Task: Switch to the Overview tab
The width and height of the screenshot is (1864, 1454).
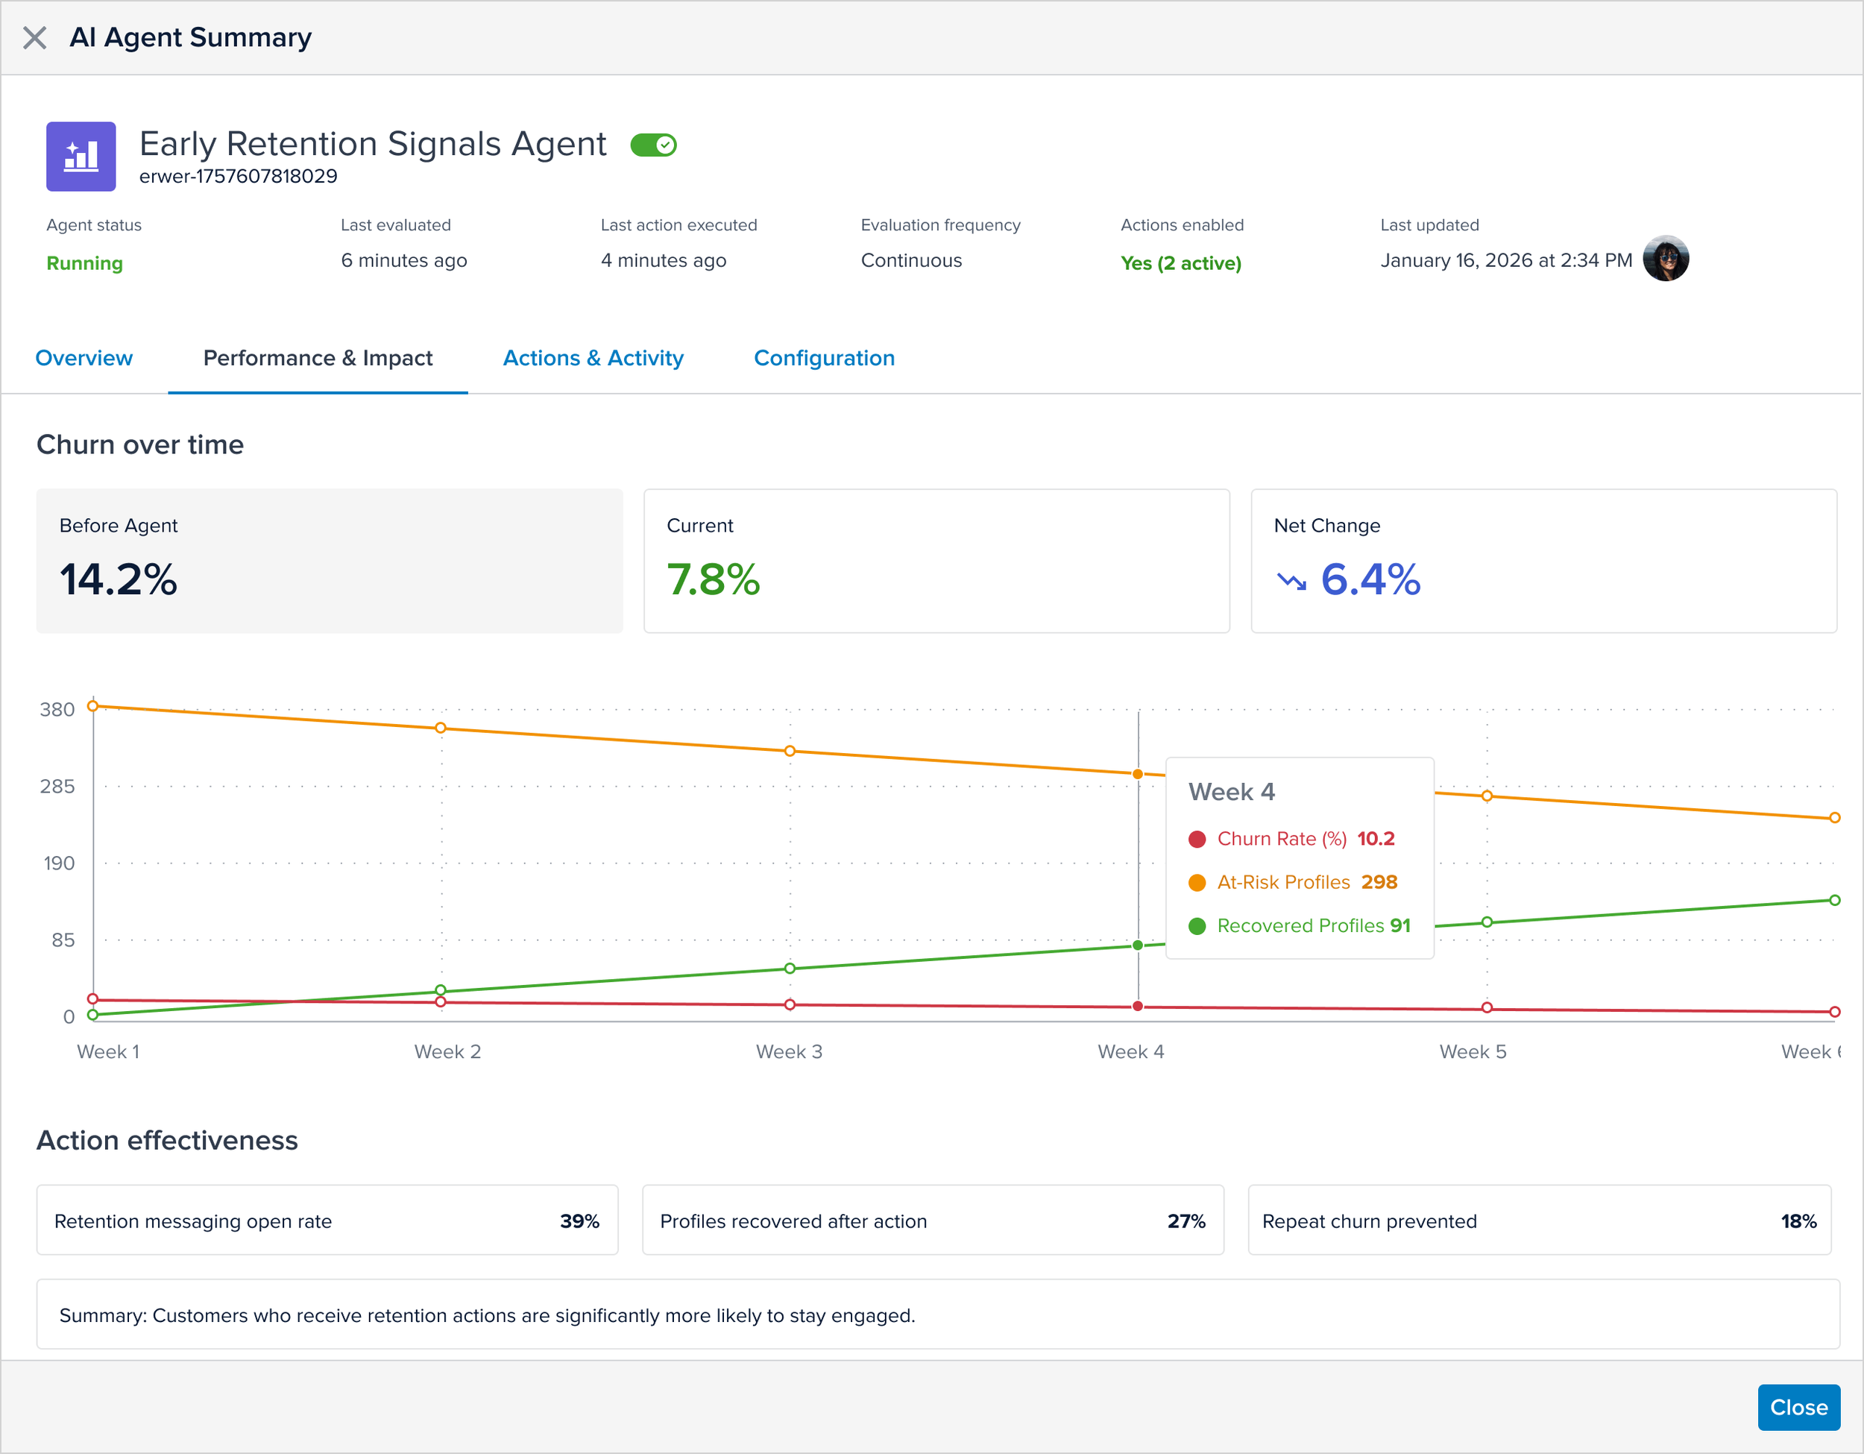Action: [x=84, y=357]
